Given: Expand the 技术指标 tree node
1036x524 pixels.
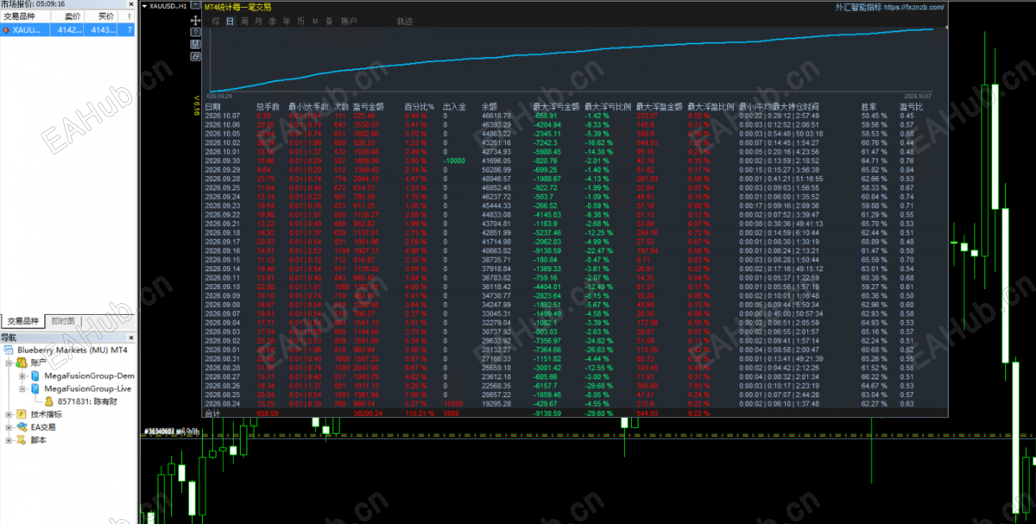Looking at the screenshot, I should (9, 414).
